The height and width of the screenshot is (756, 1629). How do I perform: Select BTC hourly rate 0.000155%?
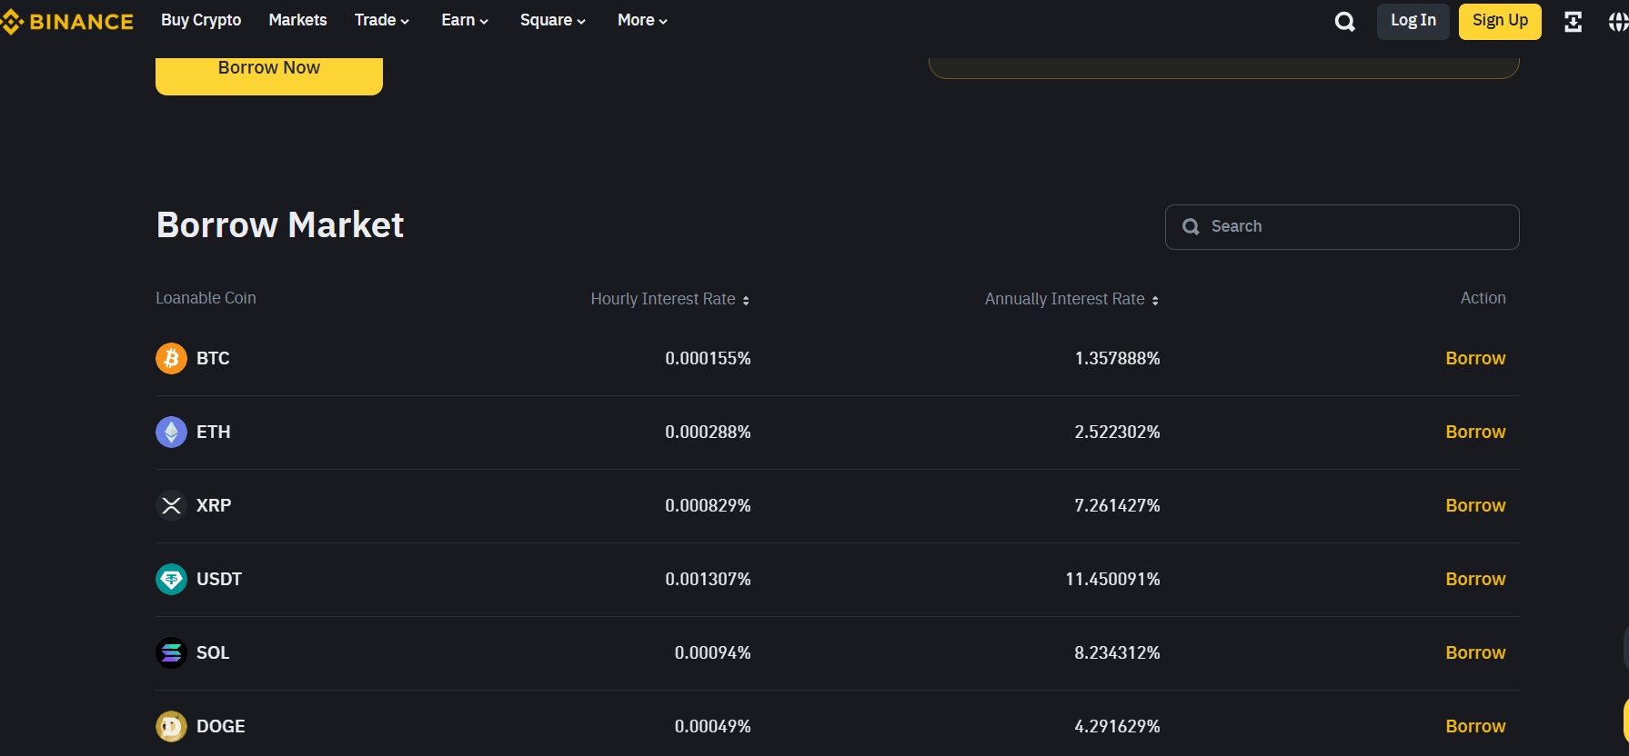[708, 358]
